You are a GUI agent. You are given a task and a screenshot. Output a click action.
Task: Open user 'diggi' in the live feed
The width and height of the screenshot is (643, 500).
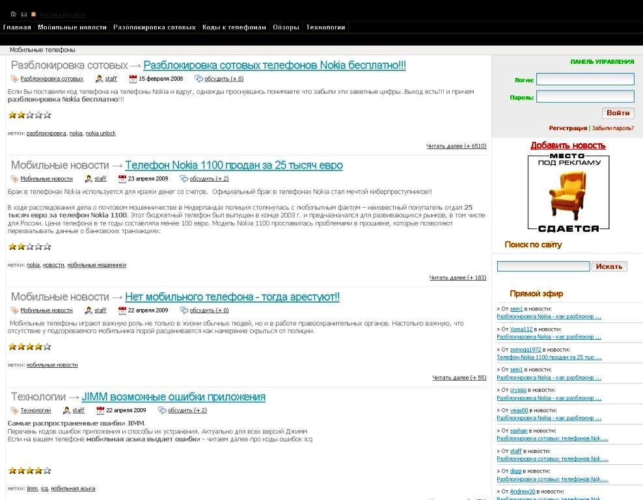point(515,471)
